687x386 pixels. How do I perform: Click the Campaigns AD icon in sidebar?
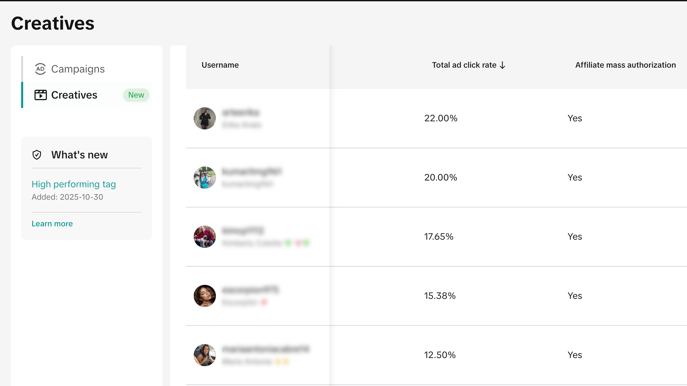40,69
